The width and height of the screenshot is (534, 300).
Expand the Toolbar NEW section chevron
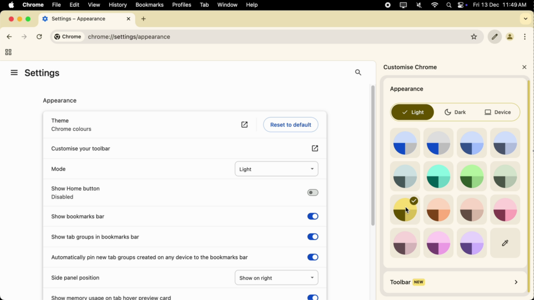(x=516, y=282)
